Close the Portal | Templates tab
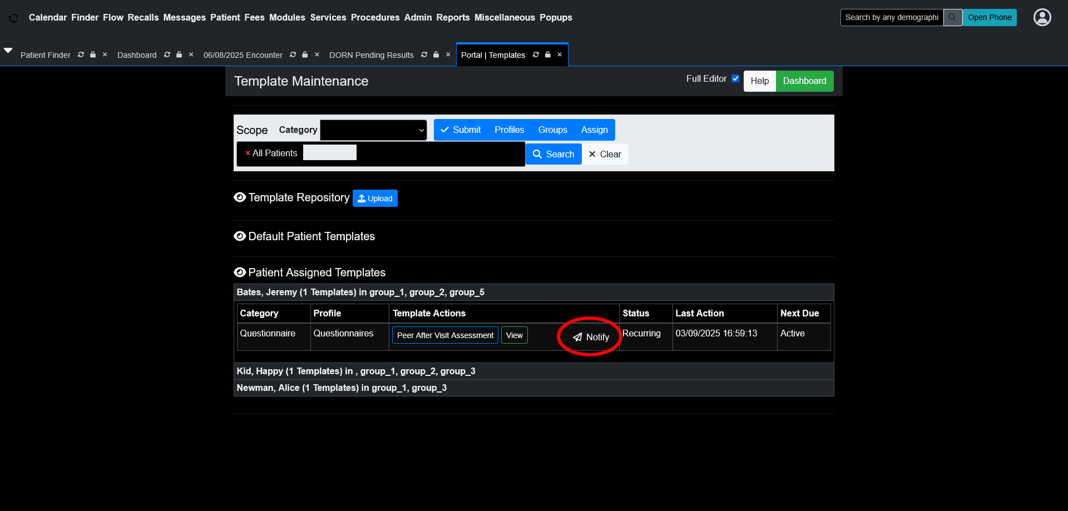Image resolution: width=1068 pixels, height=511 pixels. click(x=560, y=54)
